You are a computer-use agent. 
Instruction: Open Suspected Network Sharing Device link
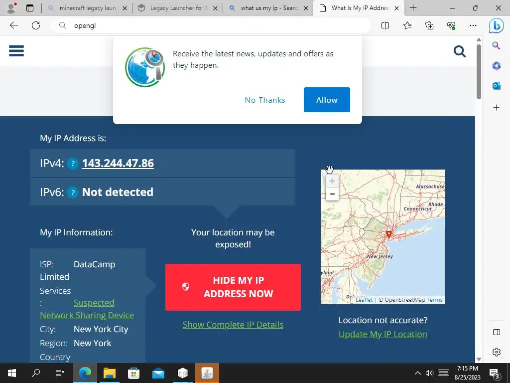tap(87, 309)
